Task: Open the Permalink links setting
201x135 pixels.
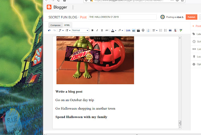Action: pos(196,49)
